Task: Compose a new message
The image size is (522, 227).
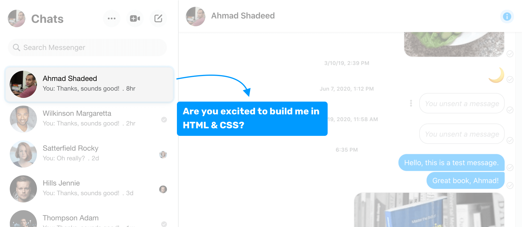Action: click(158, 19)
